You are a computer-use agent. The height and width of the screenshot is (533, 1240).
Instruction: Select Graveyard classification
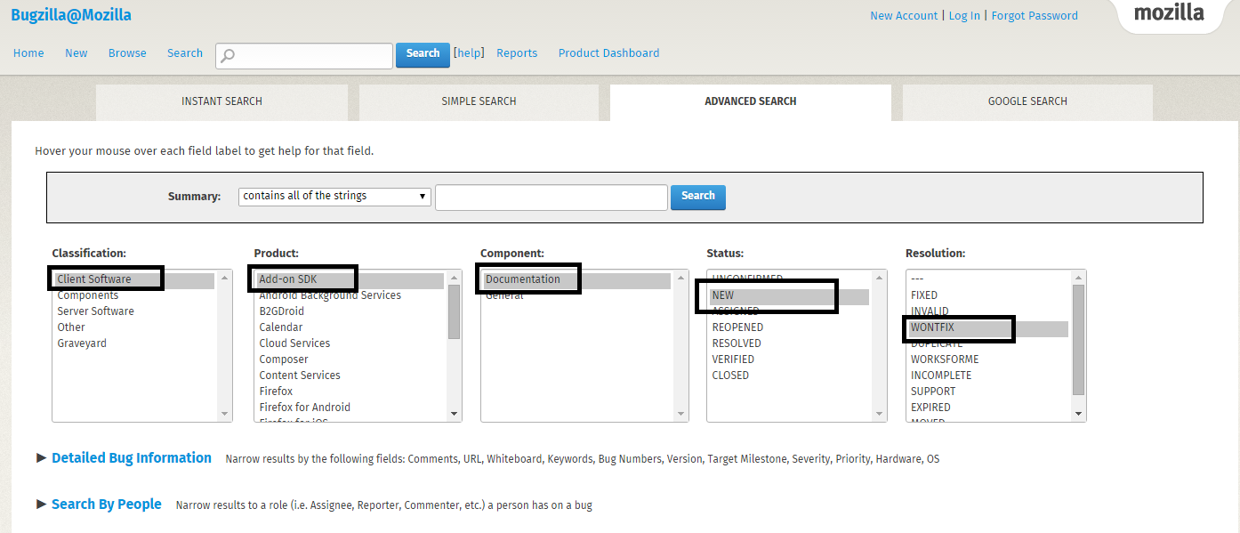point(133,343)
